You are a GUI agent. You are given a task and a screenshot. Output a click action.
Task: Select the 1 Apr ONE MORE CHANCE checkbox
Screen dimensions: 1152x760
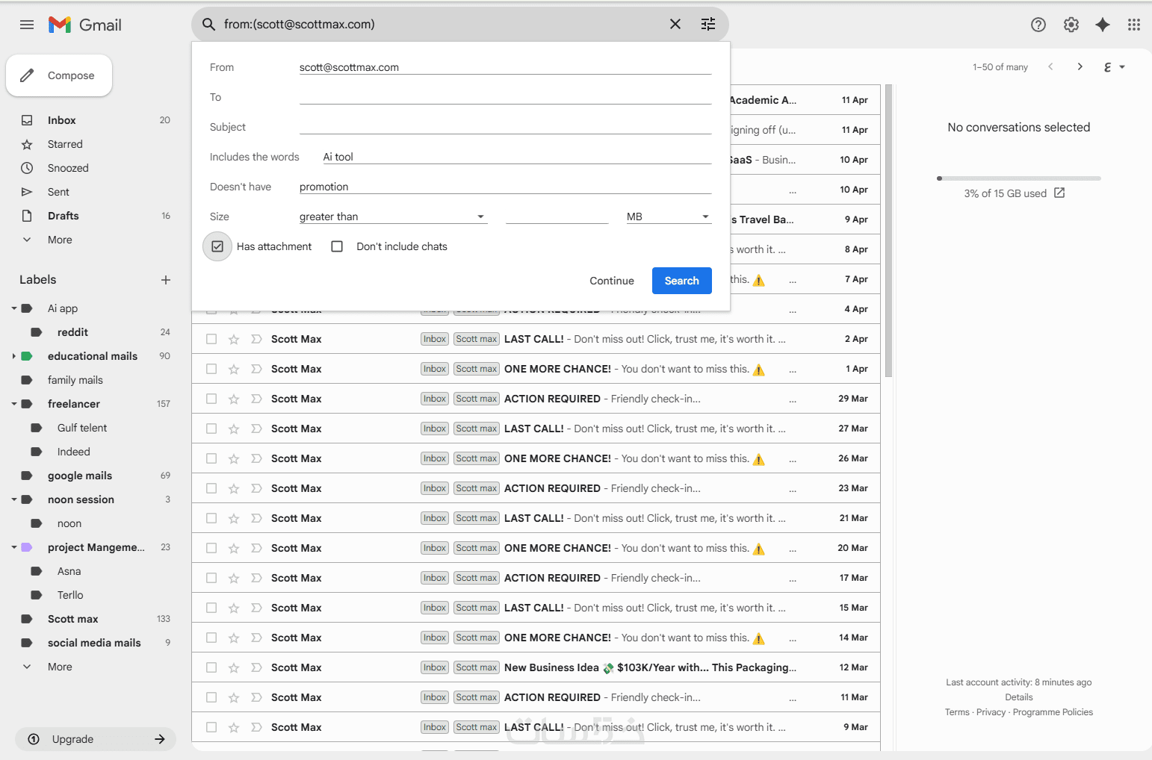tap(211, 369)
